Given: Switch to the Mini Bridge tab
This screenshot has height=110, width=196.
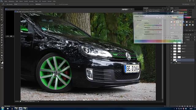Looking at the screenshot, I should point(7,106).
